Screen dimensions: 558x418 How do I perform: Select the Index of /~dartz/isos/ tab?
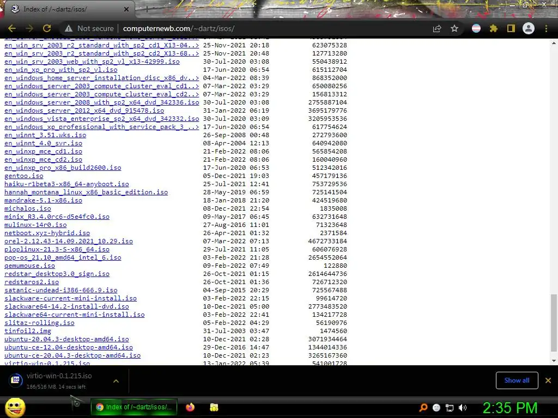tap(69, 9)
